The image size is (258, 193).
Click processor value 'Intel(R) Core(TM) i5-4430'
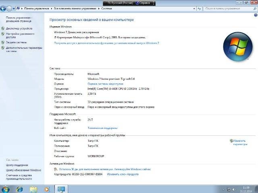click(118, 89)
